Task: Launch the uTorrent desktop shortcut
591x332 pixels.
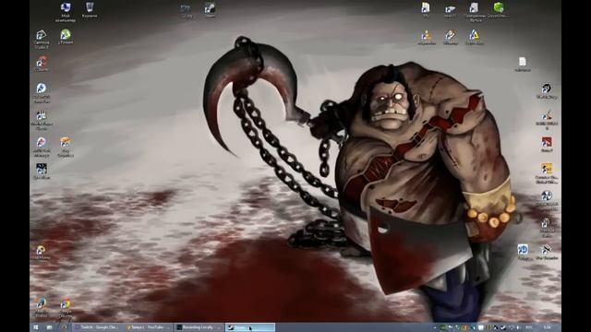Action: [66, 37]
